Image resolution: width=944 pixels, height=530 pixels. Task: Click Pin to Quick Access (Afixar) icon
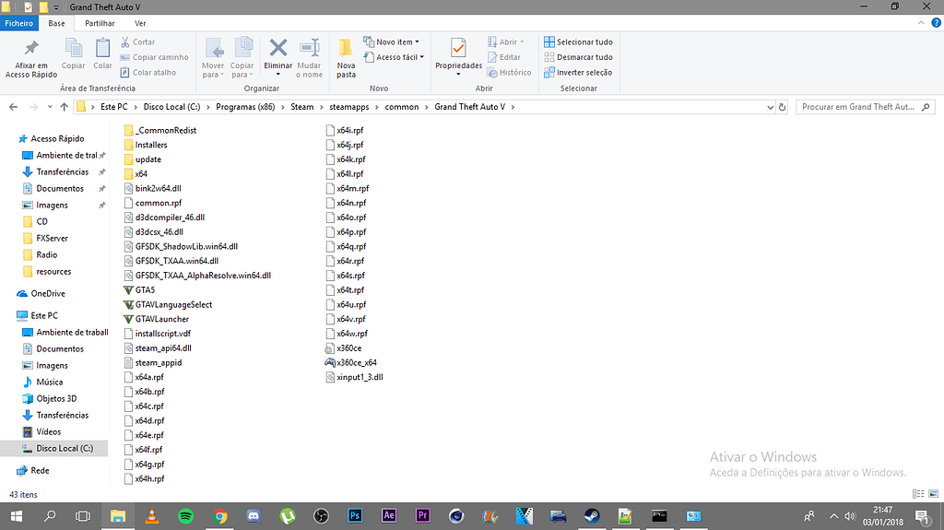(x=31, y=51)
